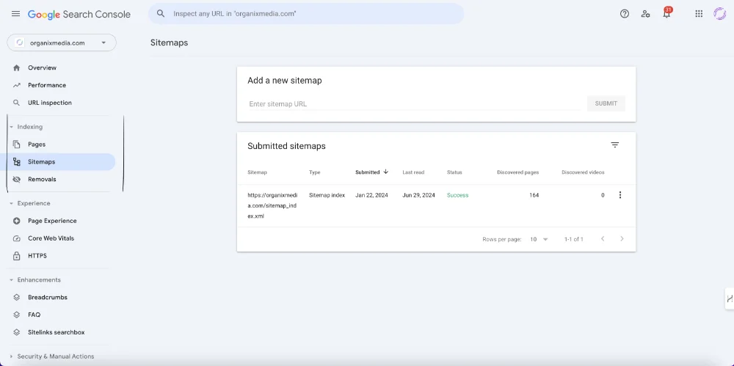This screenshot has height=366, width=734.
Task: Click the Sitelinks searchbox layers icon
Action: tap(17, 332)
